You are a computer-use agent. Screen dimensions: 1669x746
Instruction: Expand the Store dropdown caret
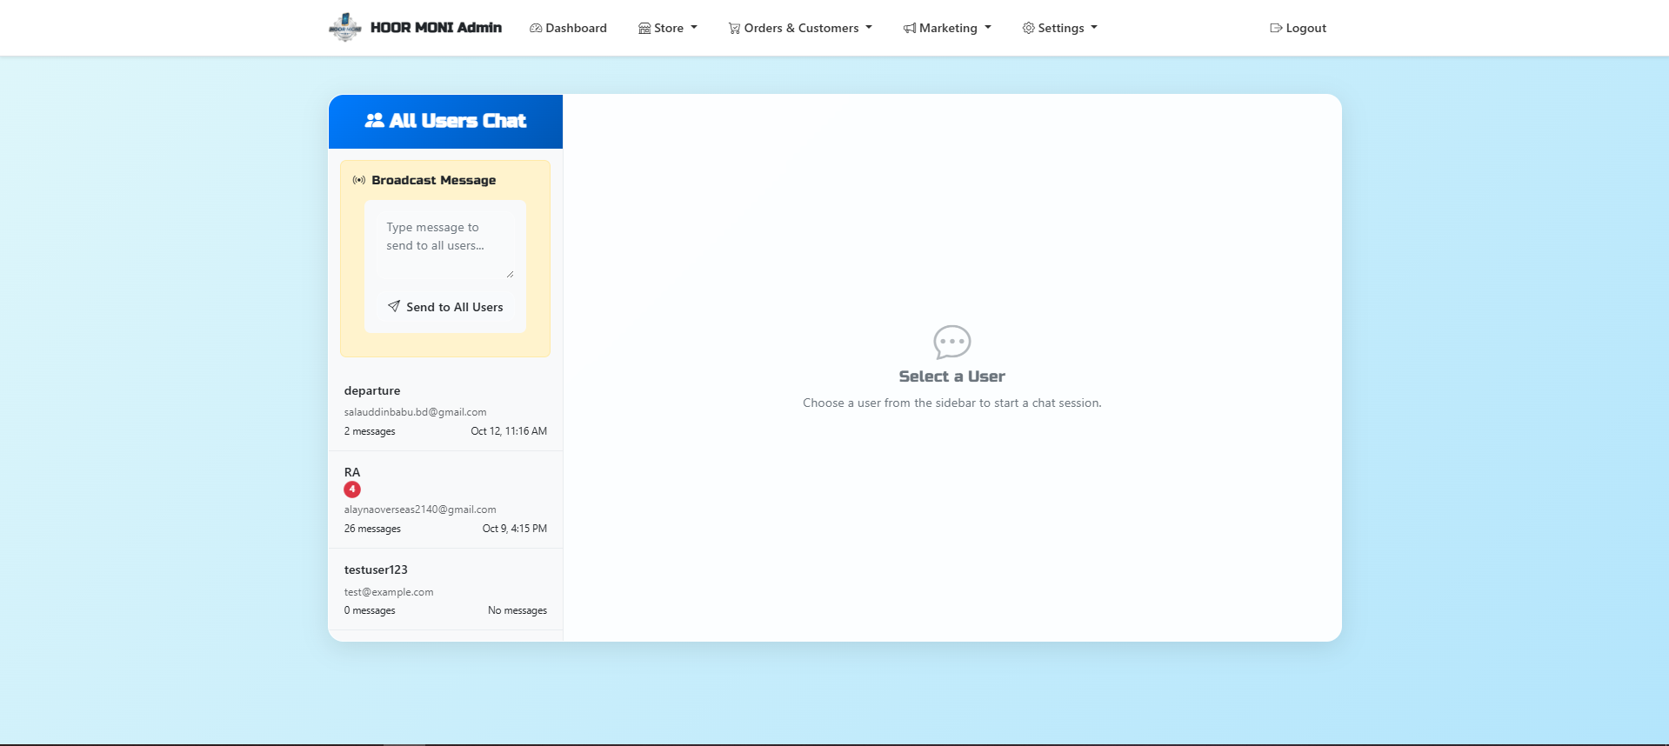[694, 28]
